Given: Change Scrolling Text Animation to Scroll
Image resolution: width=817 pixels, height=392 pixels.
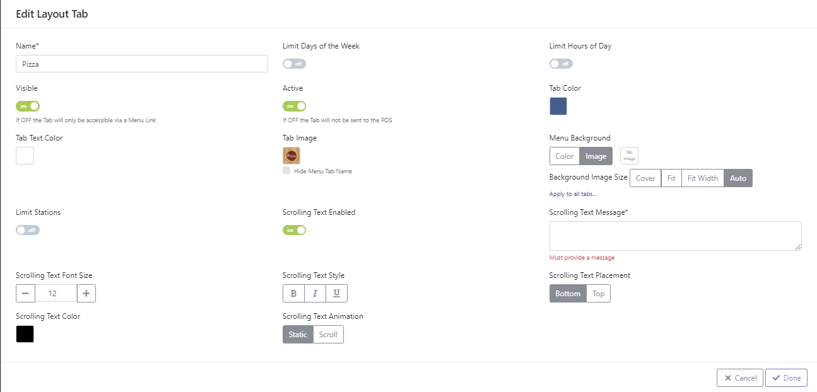Looking at the screenshot, I should (328, 334).
